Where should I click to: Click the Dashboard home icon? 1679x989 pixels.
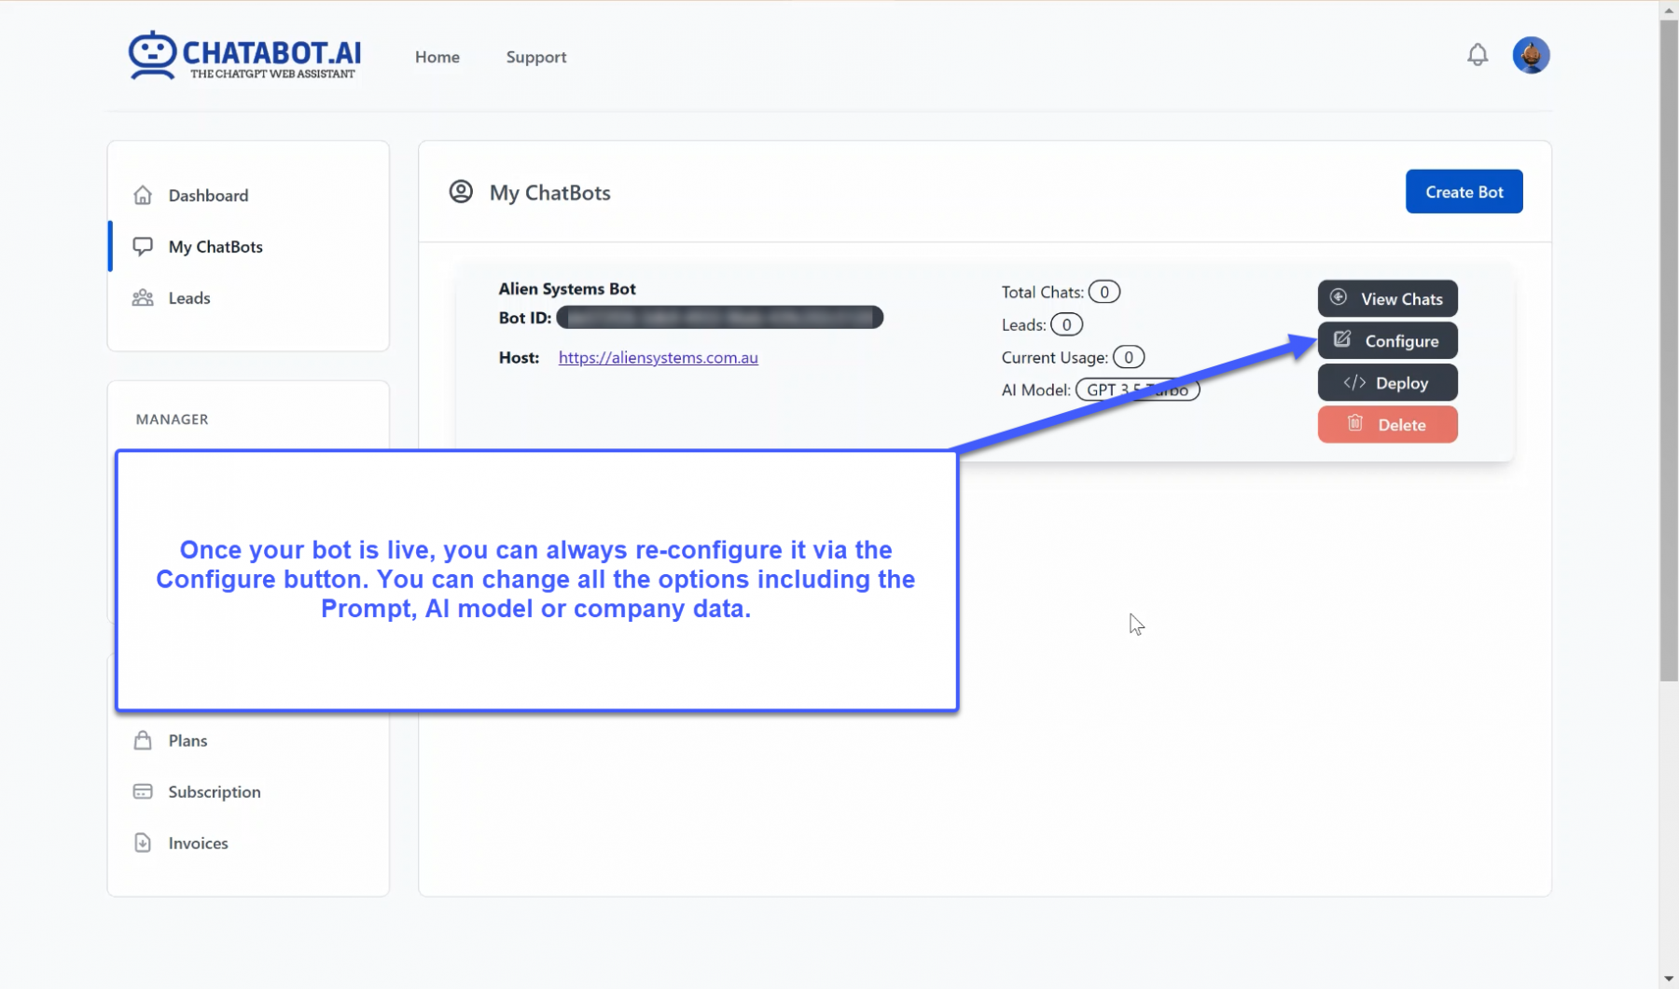click(143, 195)
